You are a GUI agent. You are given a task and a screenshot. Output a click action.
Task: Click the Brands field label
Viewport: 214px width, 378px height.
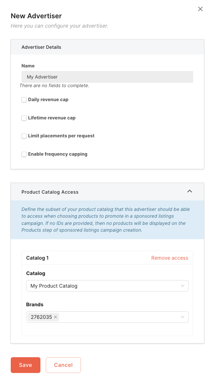coord(35,304)
